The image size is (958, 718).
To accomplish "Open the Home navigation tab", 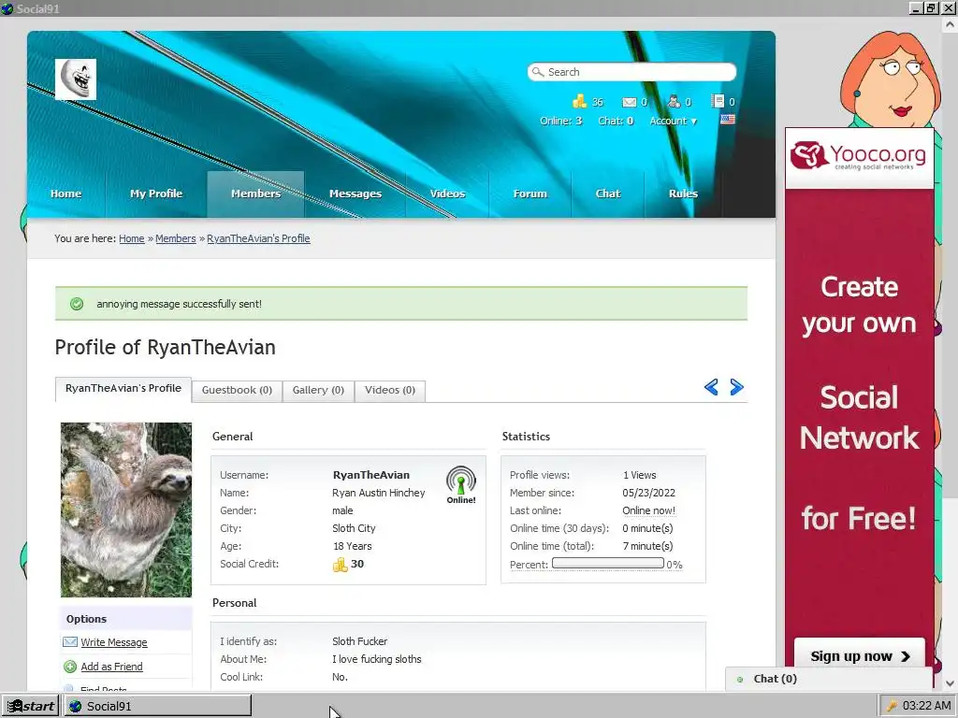I will tap(66, 194).
